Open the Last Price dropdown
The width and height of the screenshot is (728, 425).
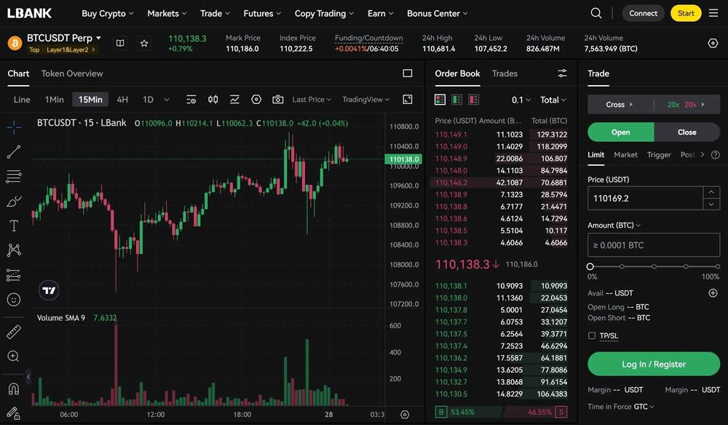312,100
